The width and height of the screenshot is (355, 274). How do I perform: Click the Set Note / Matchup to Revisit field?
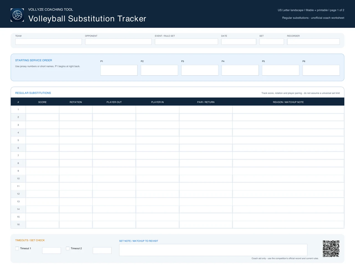coord(213,250)
